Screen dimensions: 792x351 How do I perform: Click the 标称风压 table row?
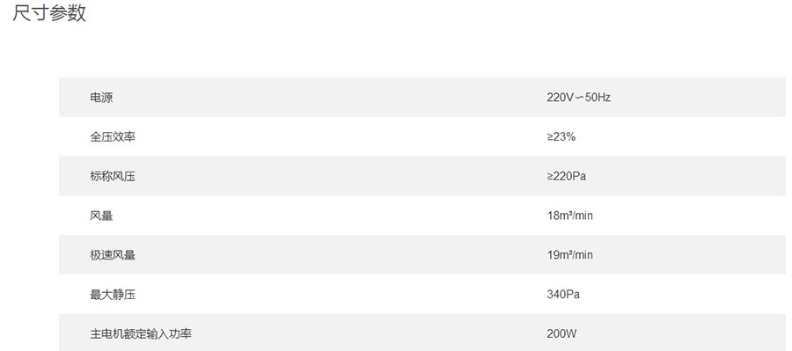pos(422,176)
